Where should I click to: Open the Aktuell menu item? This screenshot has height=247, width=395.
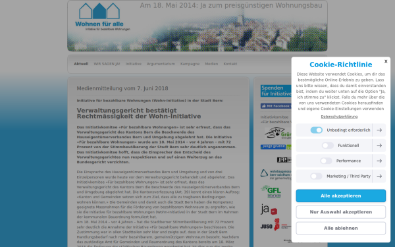[x=81, y=64]
